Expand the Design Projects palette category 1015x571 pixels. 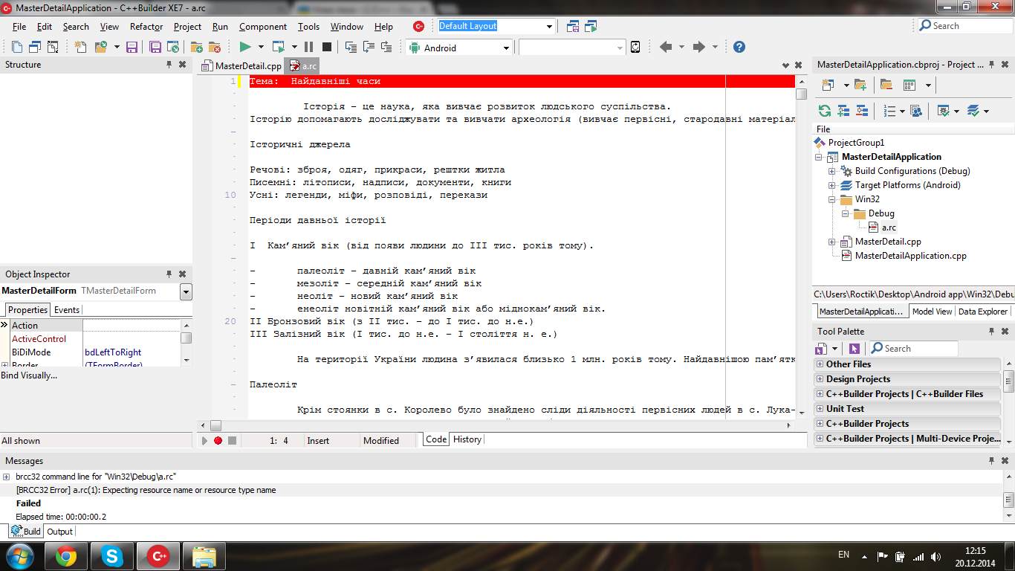[x=820, y=379]
